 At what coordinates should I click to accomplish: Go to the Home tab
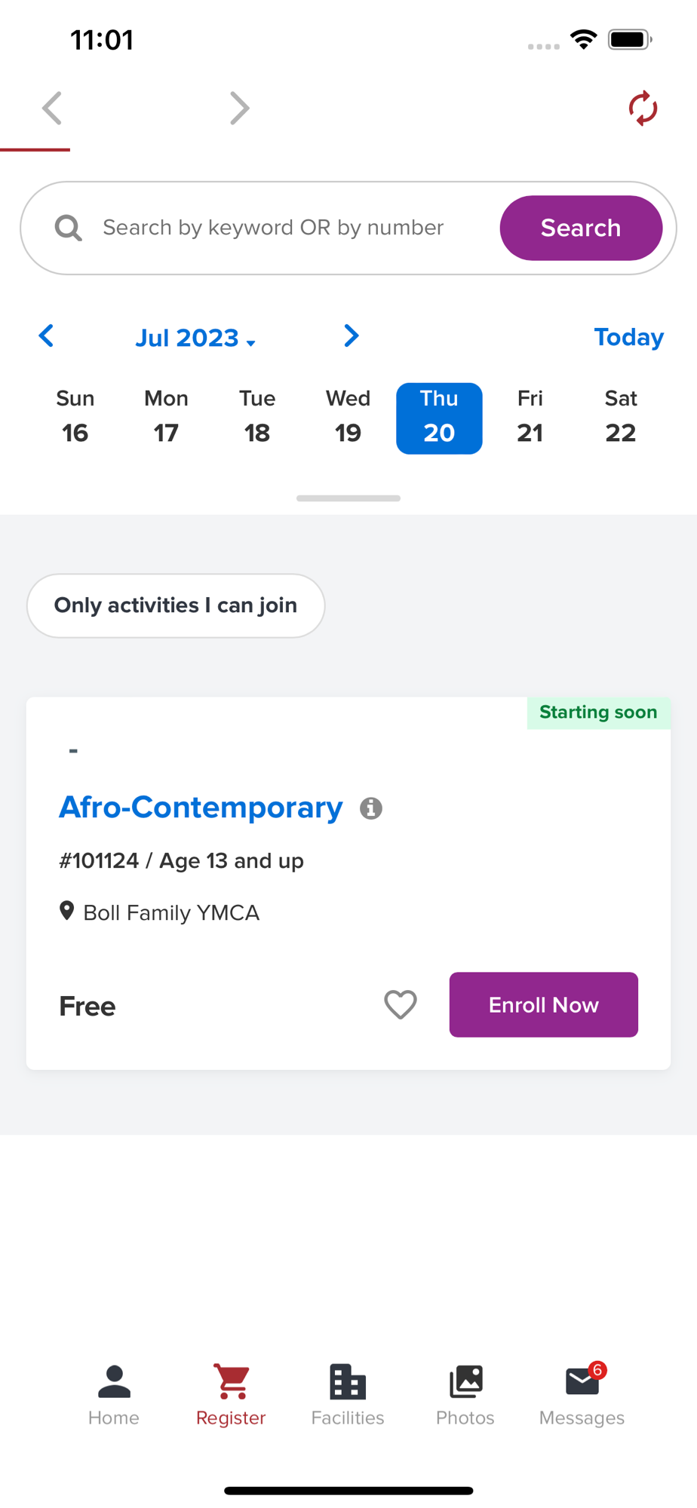click(114, 1394)
